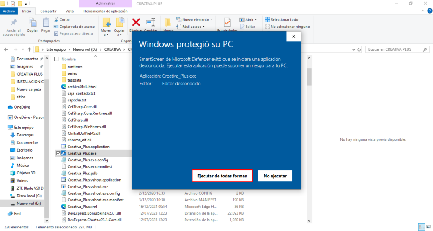Switch to the Compartir ribbon tab
The height and width of the screenshot is (231, 433).
(x=48, y=11)
